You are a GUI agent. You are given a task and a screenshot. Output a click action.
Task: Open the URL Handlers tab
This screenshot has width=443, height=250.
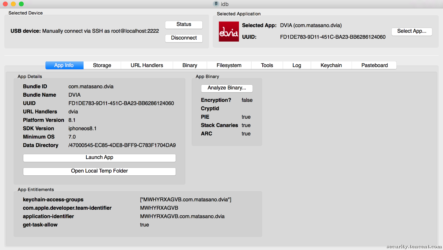coord(147,65)
